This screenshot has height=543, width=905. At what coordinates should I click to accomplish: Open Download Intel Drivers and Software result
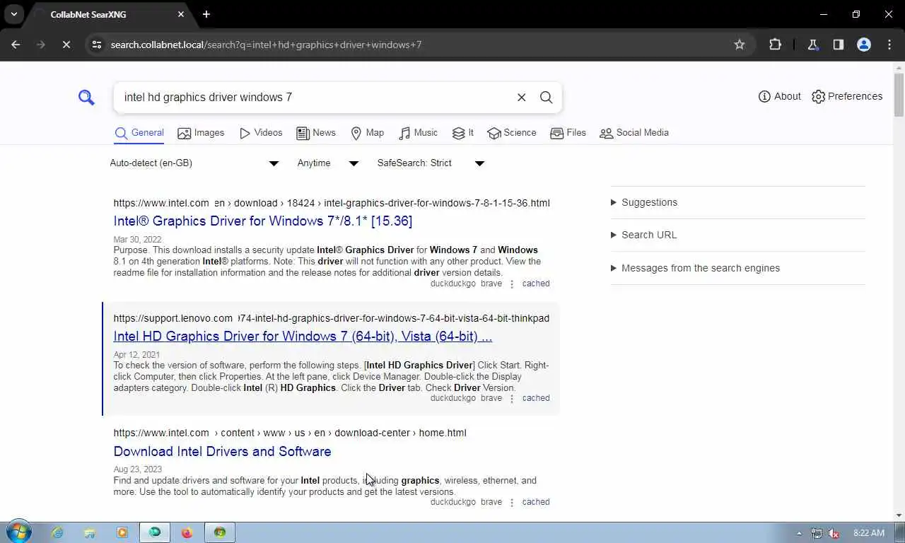tap(222, 452)
